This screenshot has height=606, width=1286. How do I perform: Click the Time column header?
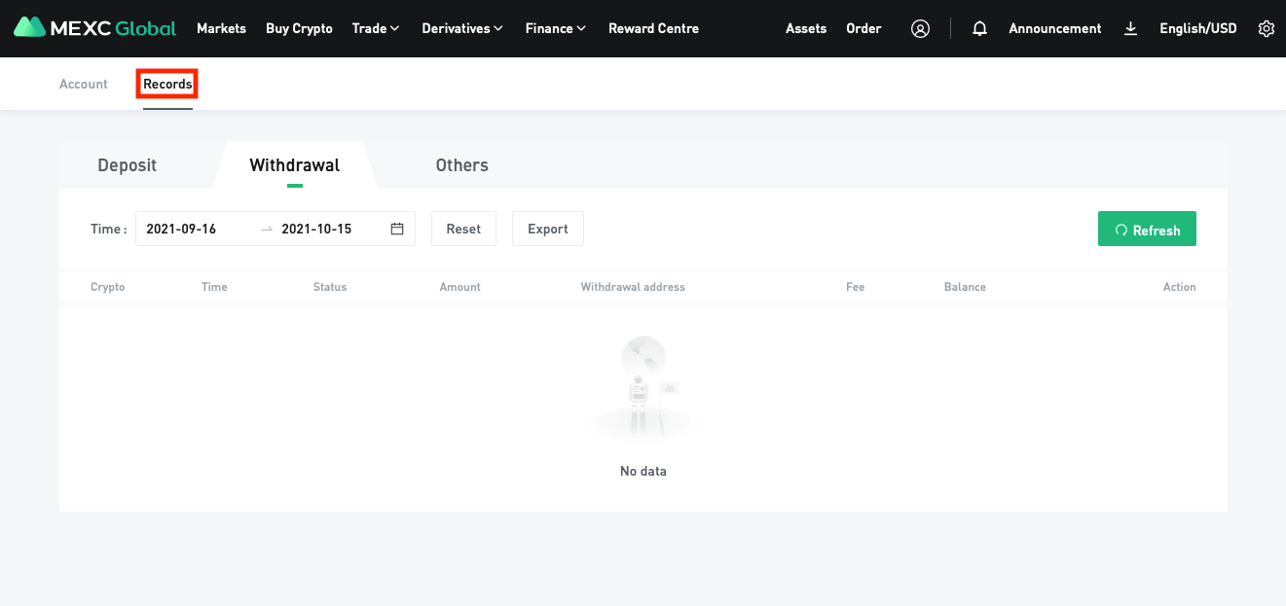[x=214, y=287]
